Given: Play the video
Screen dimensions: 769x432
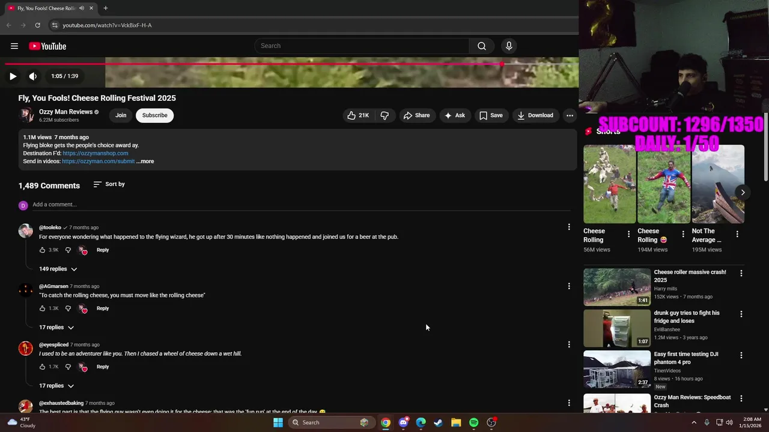Looking at the screenshot, I should [13, 76].
